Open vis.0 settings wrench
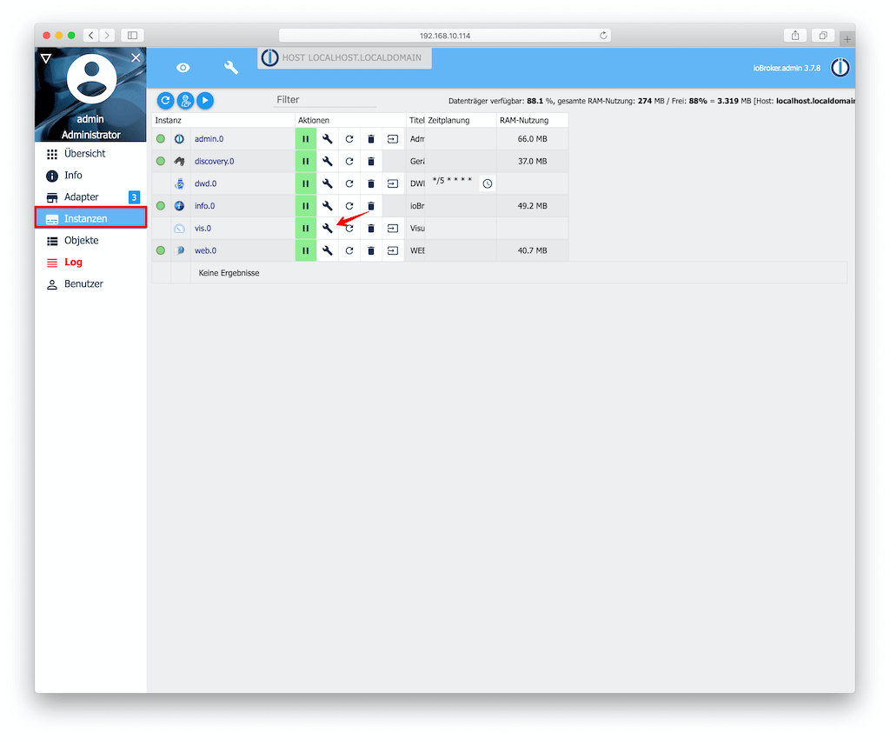Viewport: 890px width, 739px height. coord(328,228)
